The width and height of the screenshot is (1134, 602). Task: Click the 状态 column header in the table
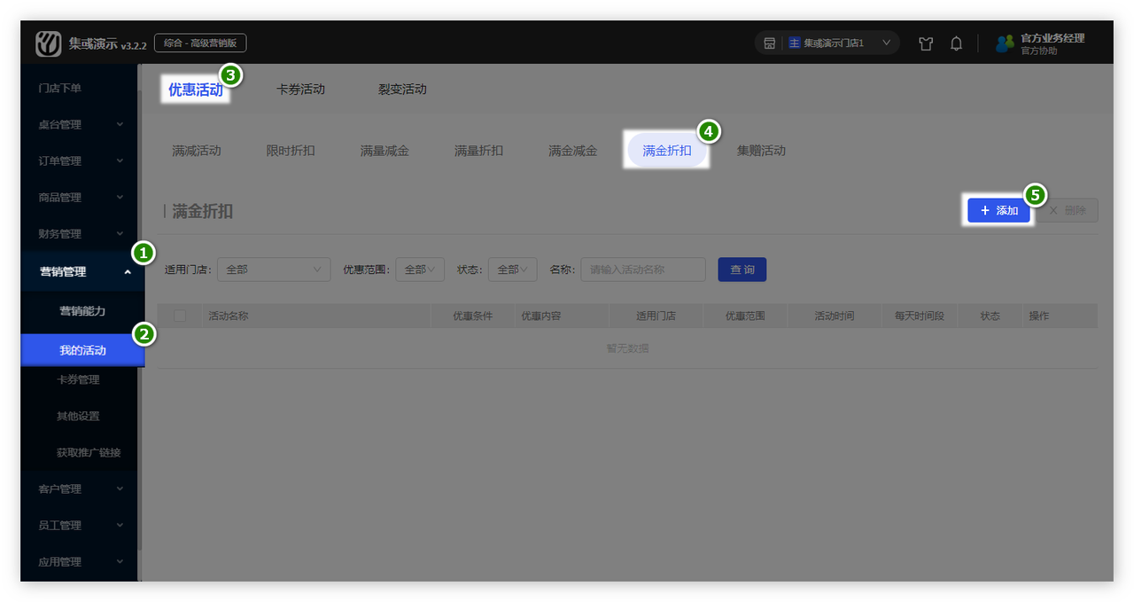pos(990,316)
